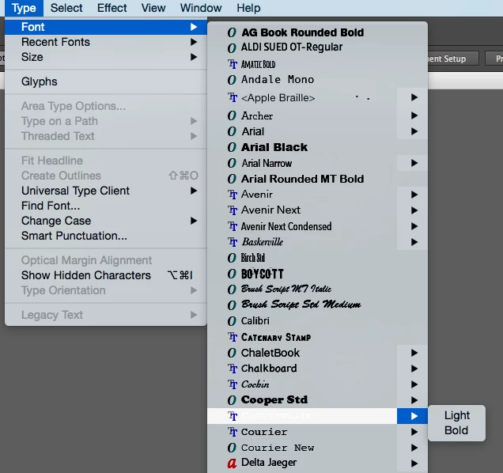Click the OpenType icon beside Courier New
503x473 pixels.
coord(232,448)
